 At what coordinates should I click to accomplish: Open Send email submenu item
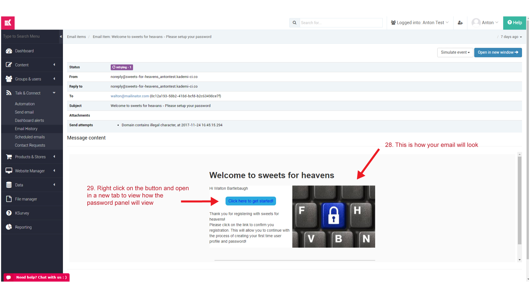pos(24,112)
